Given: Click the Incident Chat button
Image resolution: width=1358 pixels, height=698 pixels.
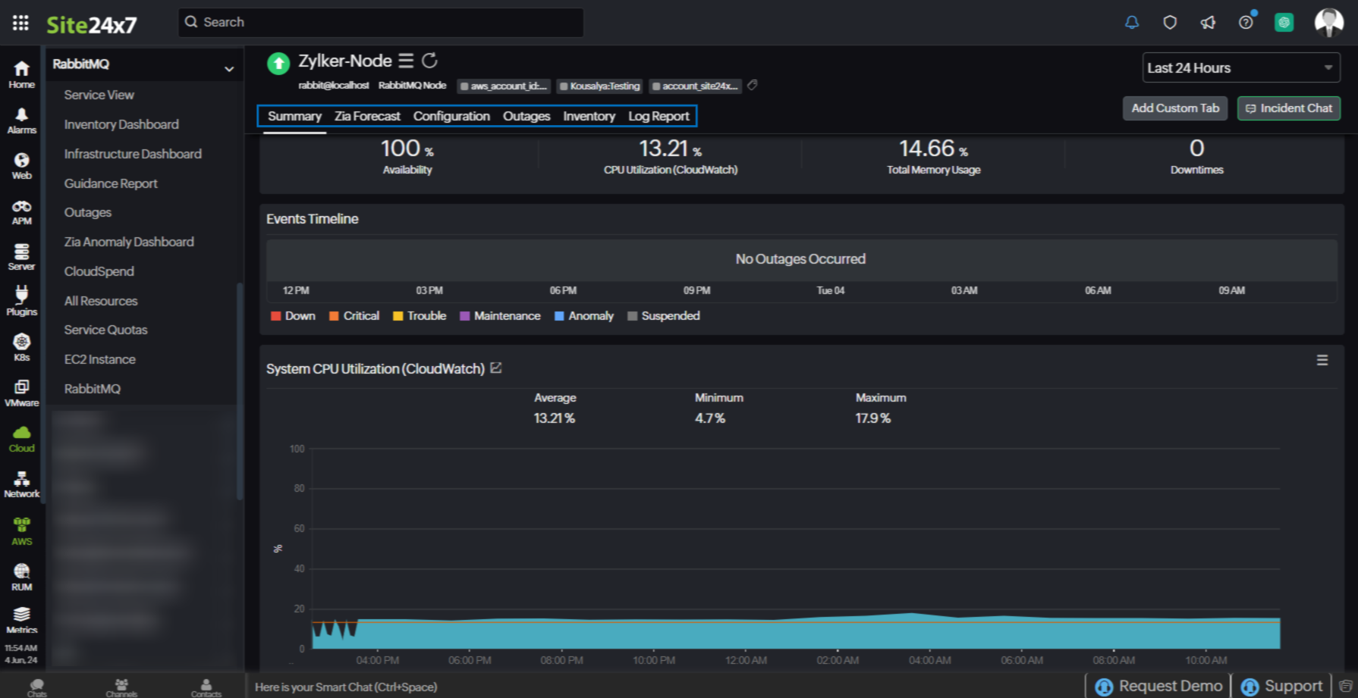Looking at the screenshot, I should [1288, 108].
